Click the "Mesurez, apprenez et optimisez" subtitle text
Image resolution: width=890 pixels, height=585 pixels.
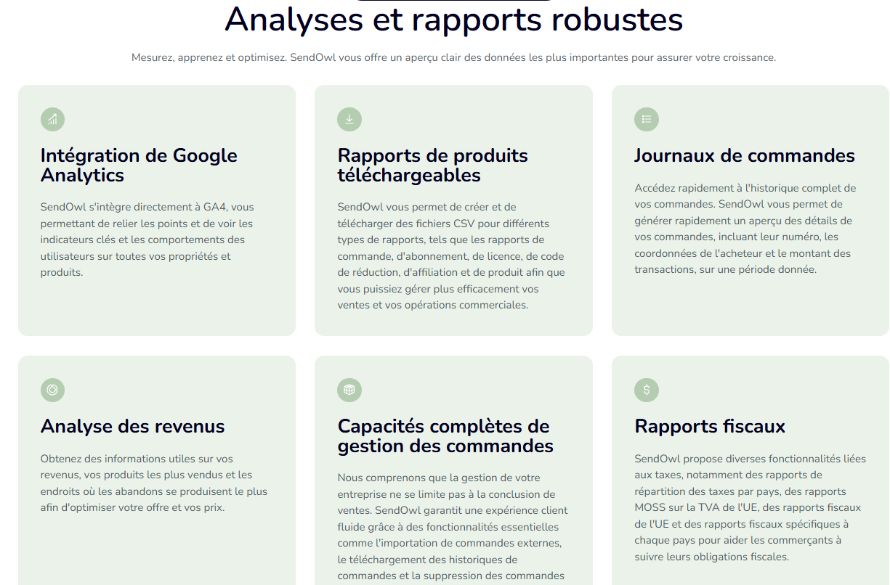453,57
